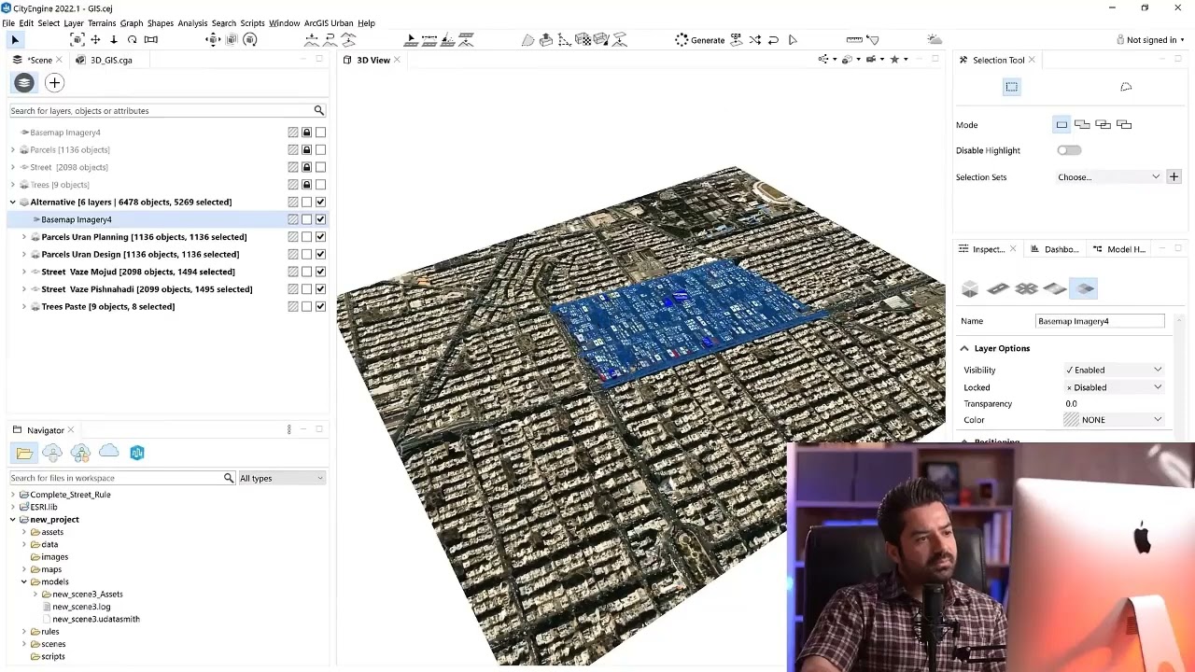Open the All types filter dropdown
Viewport: 1195px width, 672px height.
point(281,478)
